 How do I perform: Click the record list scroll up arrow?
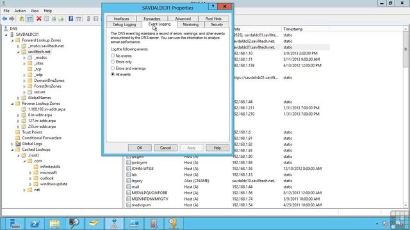(x=406, y=29)
